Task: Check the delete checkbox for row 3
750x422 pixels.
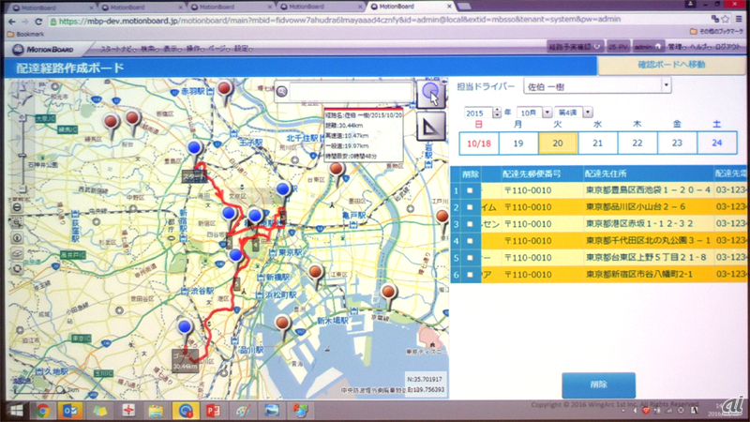Action: click(470, 224)
